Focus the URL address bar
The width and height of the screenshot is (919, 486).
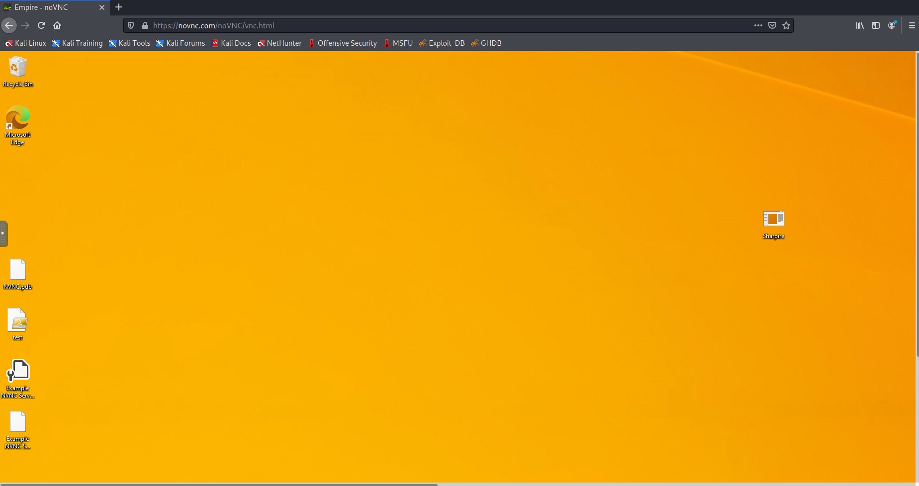click(448, 25)
